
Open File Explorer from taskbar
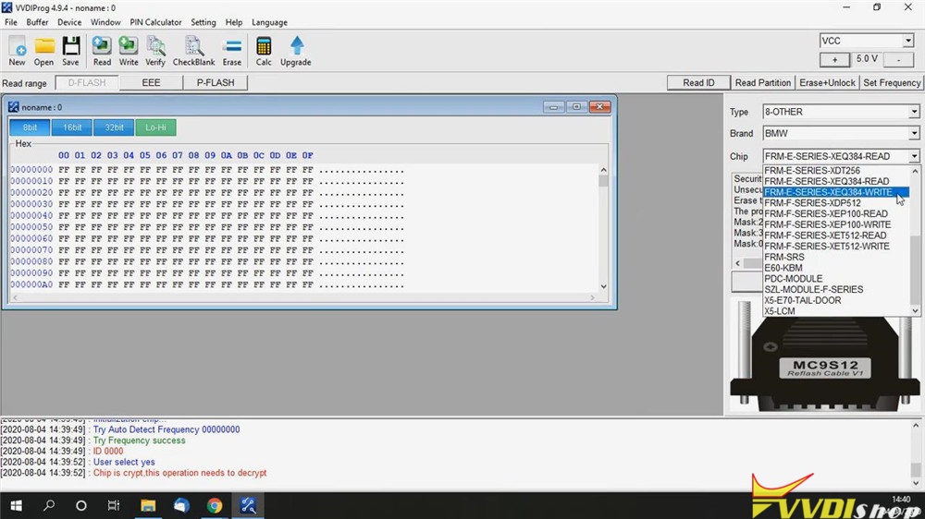pyautogui.click(x=147, y=505)
